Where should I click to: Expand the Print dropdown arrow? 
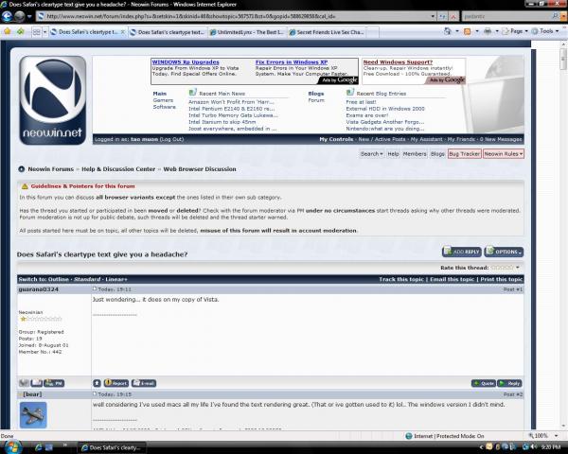click(497, 31)
